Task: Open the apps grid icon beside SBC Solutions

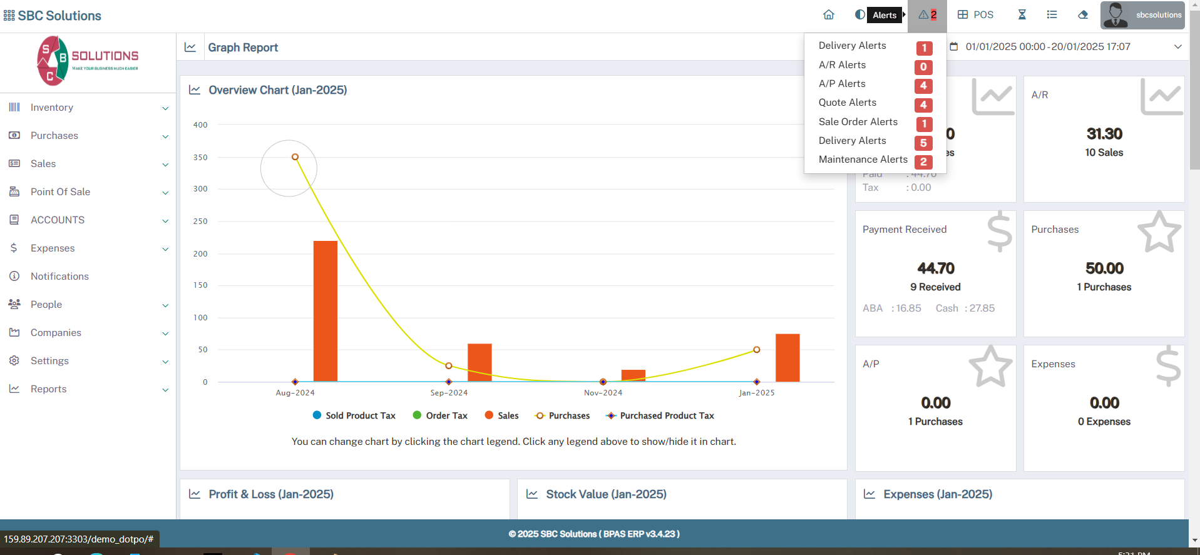Action: (x=9, y=16)
